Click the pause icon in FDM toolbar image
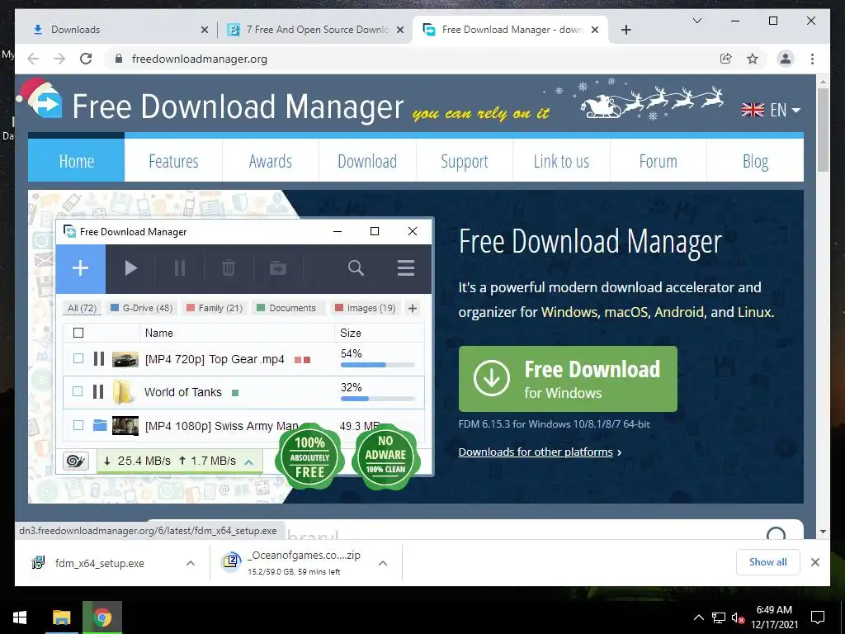Image resolution: width=845 pixels, height=634 pixels. click(180, 268)
